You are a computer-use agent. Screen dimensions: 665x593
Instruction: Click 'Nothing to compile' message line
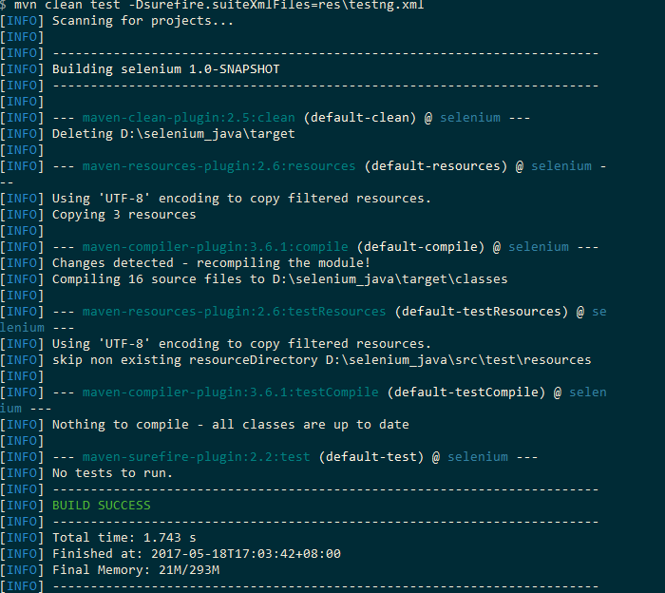click(x=230, y=425)
